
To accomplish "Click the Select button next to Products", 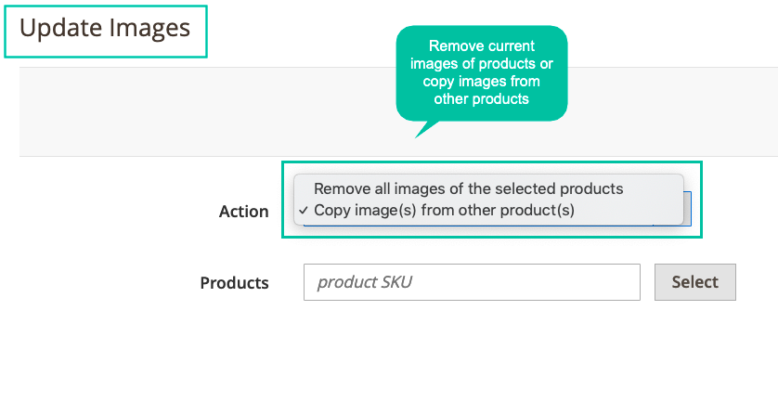I will tap(695, 282).
